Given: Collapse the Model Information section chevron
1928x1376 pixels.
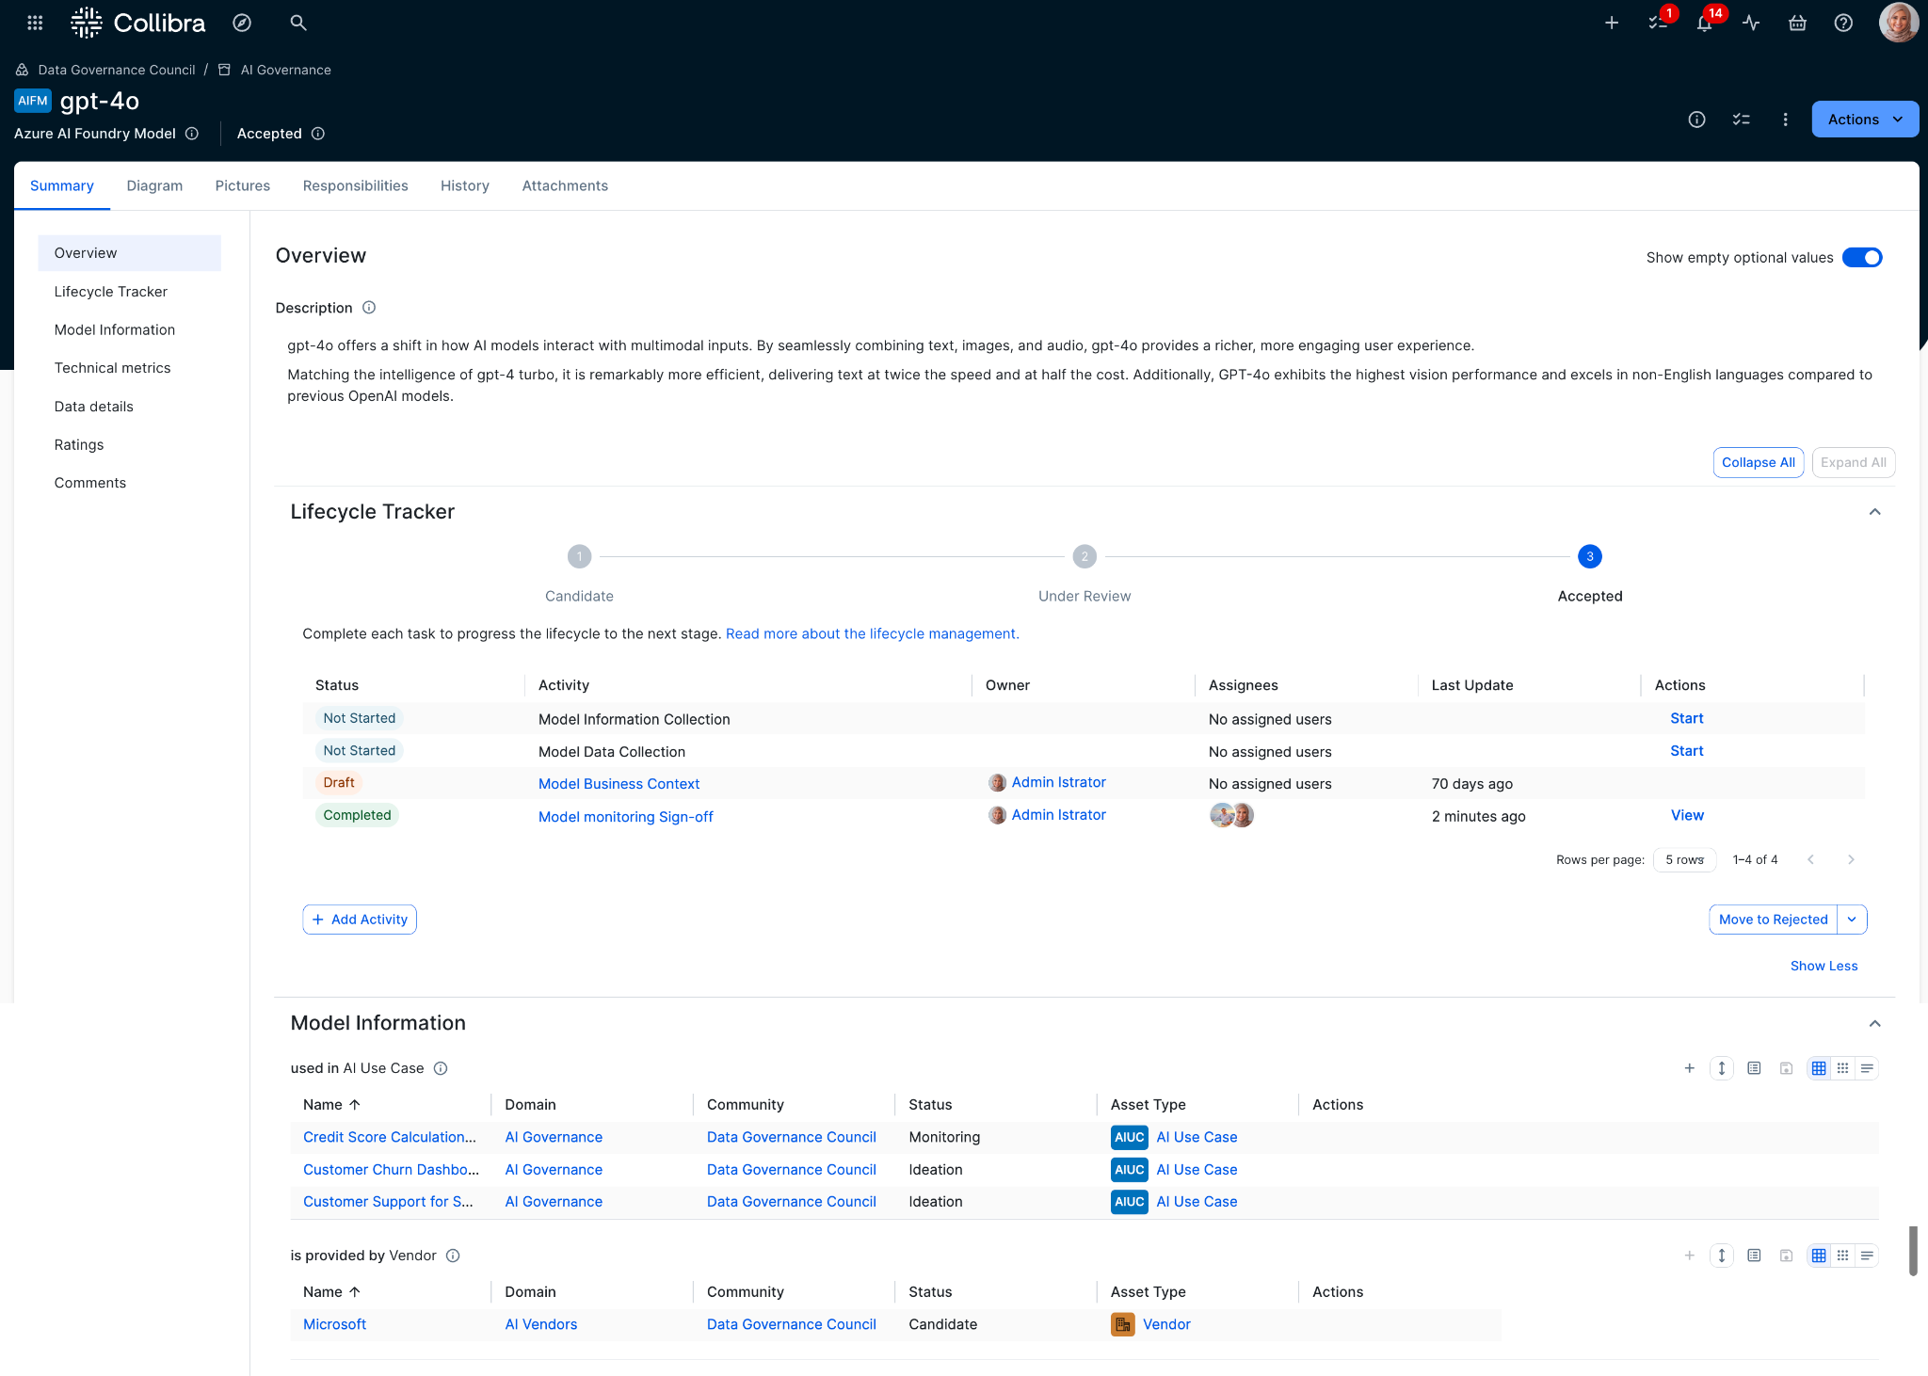Looking at the screenshot, I should click(x=1874, y=1024).
